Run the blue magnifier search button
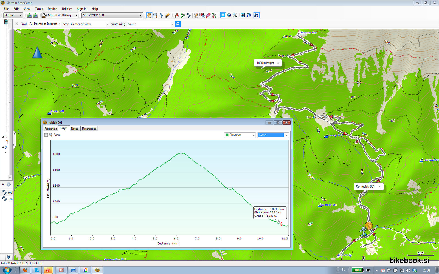This screenshot has height=274, width=439. (178, 24)
